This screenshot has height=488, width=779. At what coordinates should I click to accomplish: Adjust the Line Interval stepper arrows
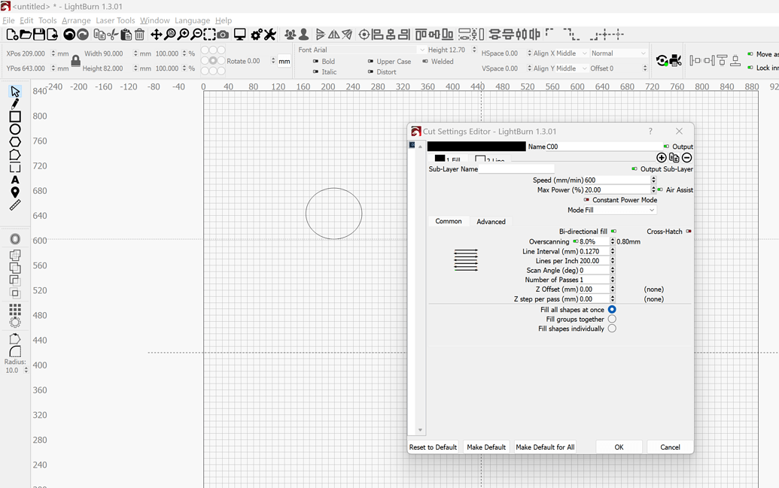613,251
